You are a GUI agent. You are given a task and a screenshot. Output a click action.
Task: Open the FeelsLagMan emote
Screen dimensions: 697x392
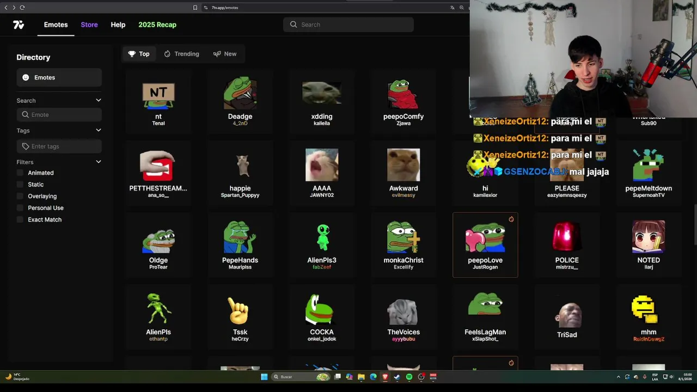pos(485,317)
